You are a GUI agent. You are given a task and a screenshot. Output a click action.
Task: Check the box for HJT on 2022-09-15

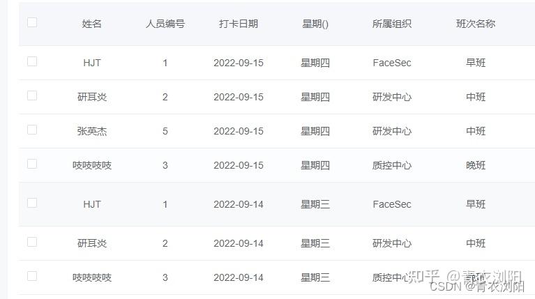(32, 61)
